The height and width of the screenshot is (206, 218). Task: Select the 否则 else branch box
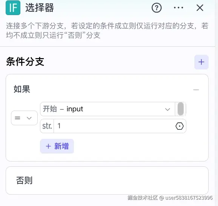pos(107,181)
